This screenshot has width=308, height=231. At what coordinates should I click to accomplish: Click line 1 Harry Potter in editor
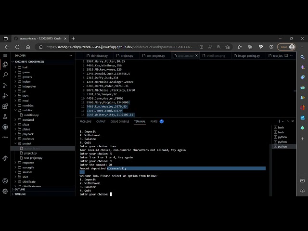click(105, 61)
